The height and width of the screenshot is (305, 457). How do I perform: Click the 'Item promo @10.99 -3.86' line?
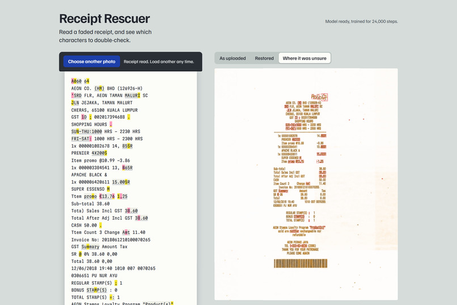pos(100,160)
